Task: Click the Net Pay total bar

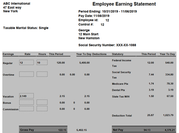Action: pos(144,129)
